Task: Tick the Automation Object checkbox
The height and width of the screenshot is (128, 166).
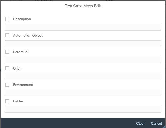Action: click(7, 35)
